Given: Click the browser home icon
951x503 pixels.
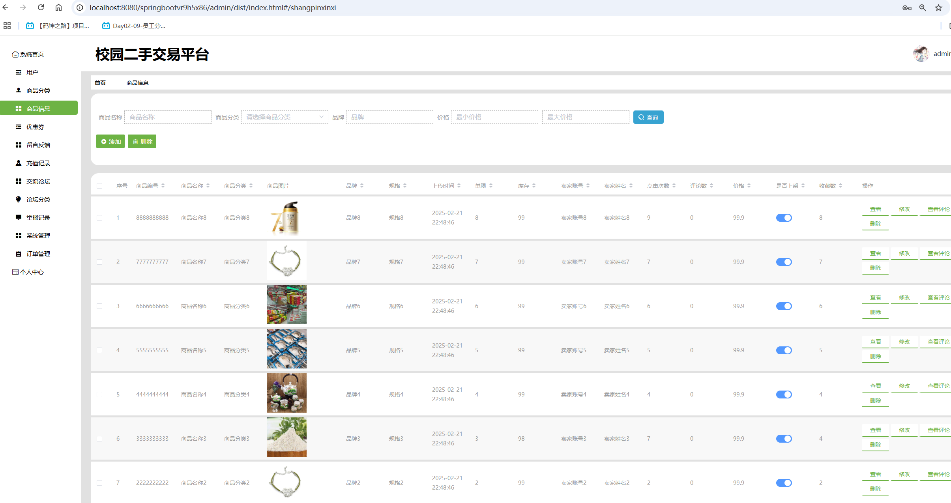Looking at the screenshot, I should point(58,7).
